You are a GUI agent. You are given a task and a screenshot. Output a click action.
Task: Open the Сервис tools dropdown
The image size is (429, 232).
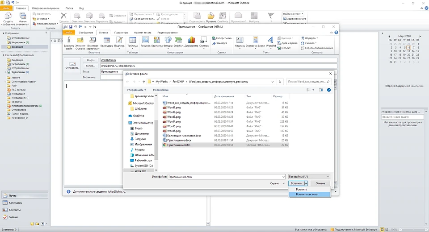coord(278,183)
